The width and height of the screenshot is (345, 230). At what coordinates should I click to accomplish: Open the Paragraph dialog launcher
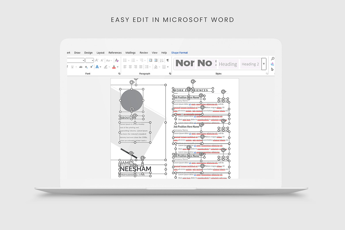170,74
